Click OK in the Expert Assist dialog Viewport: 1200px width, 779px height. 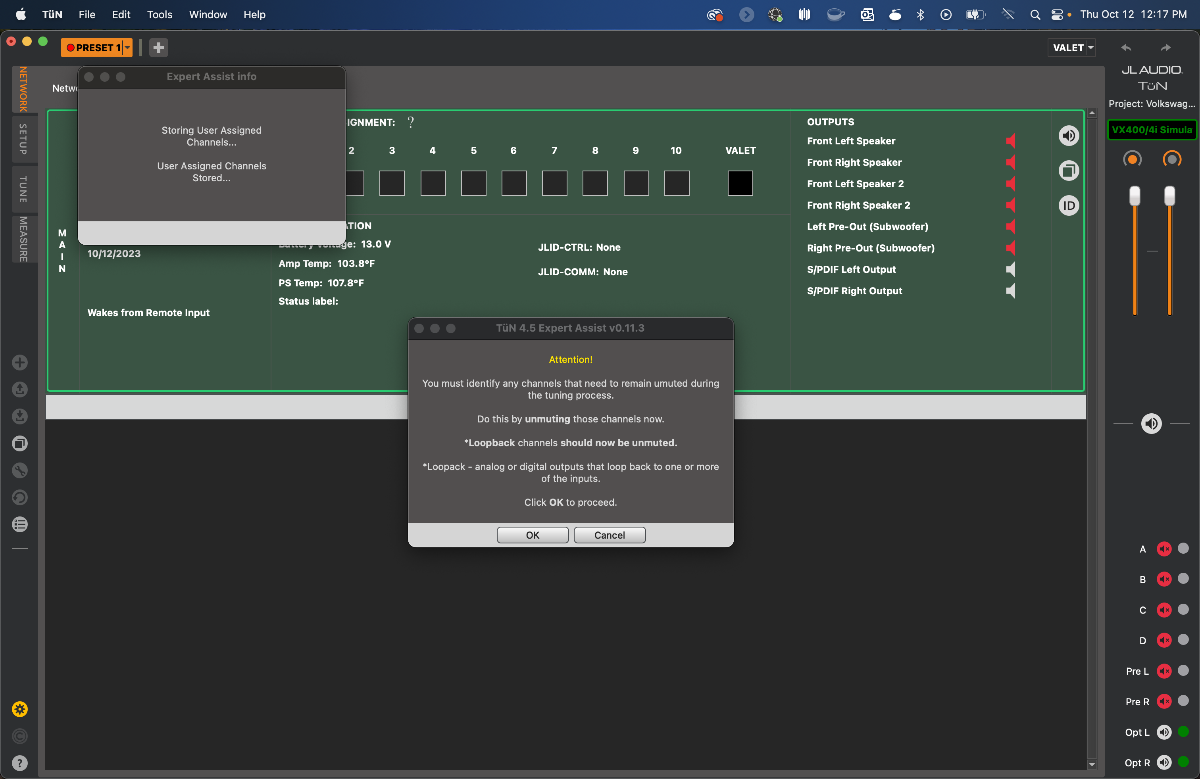point(533,535)
